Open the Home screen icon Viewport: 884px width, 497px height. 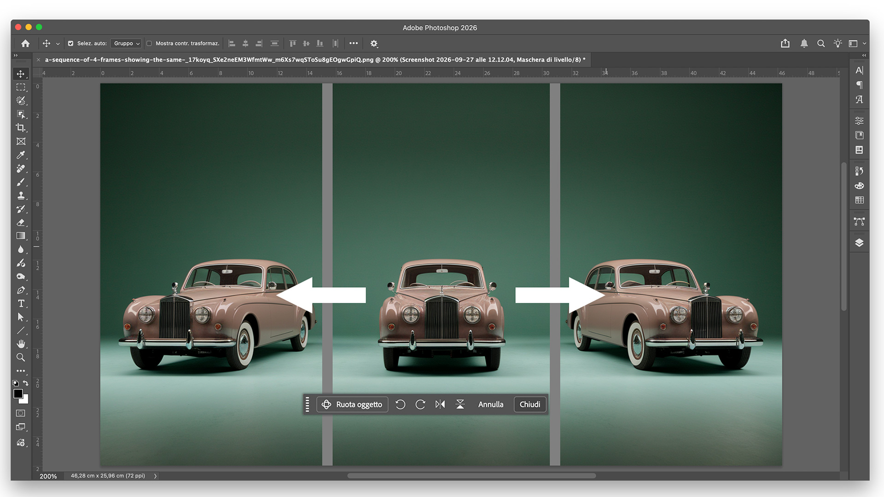coord(25,43)
